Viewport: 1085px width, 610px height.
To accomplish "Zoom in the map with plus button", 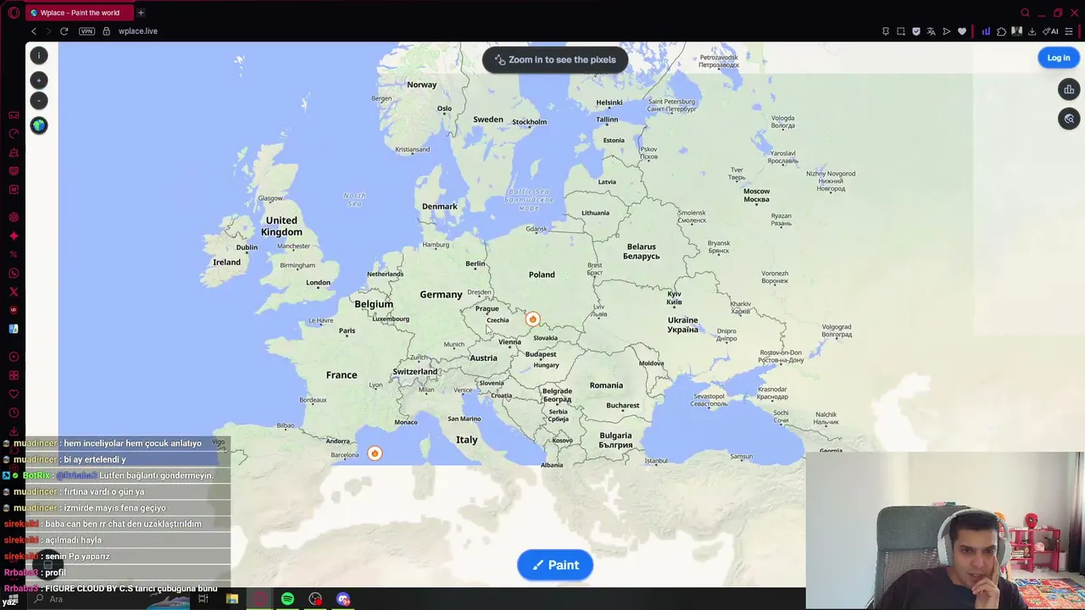I will click(38, 80).
